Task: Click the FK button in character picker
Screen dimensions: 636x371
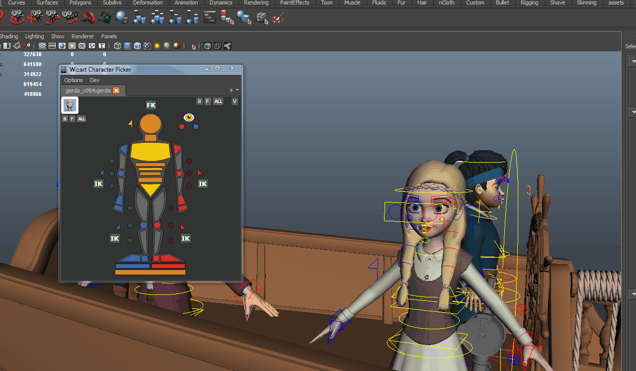Action: [x=151, y=105]
